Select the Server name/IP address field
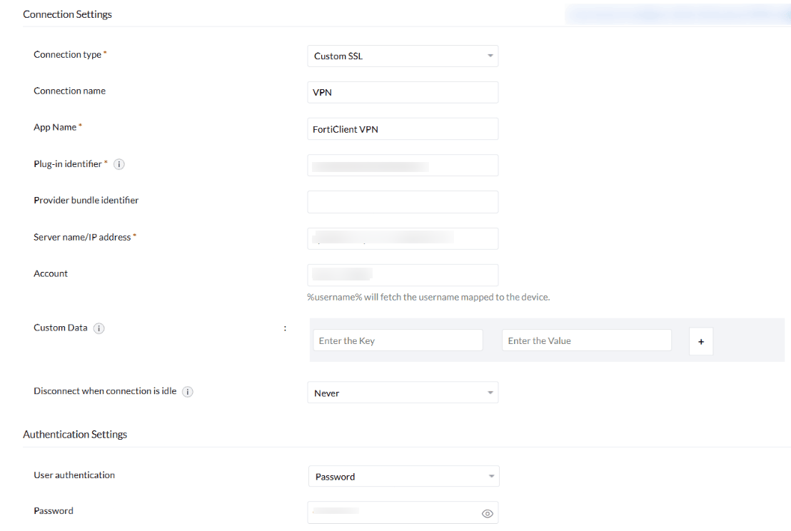Screen dimensions: 791x531 [x=403, y=238]
